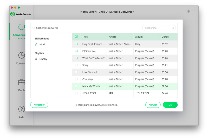Image resolution: width=208 pixels, height=139 pixels.
Task: Click the duration 02:14
Action: (x=165, y=86)
